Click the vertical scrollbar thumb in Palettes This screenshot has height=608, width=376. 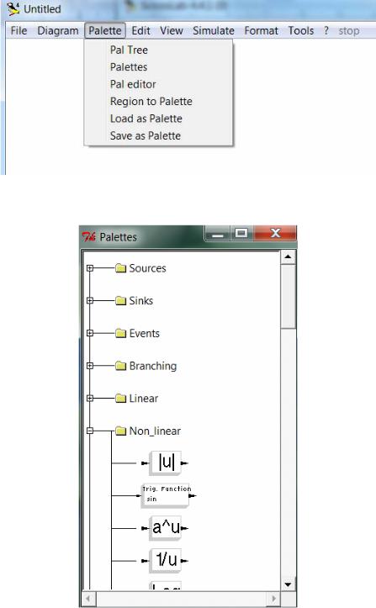[x=288, y=297]
